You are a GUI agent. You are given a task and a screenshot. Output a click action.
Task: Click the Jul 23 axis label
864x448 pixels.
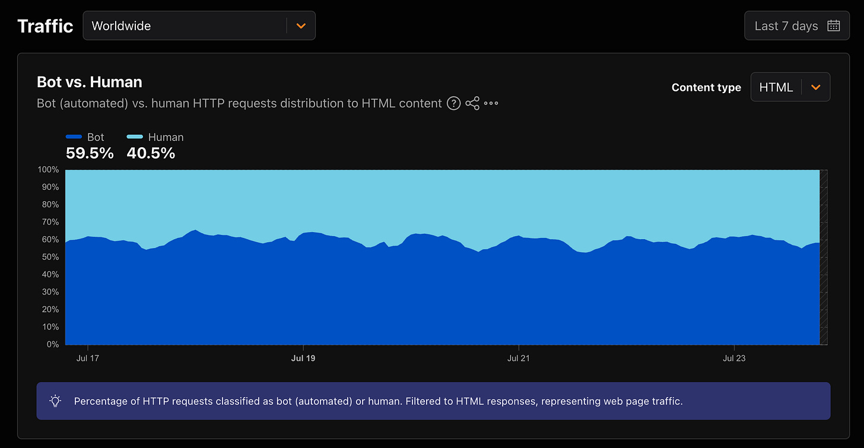735,358
